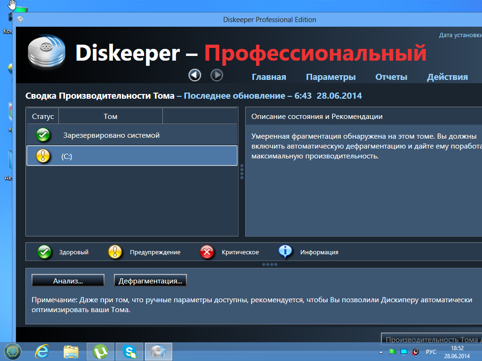Click the Action Center flag tray icon
The image size is (482, 361).
click(x=393, y=352)
